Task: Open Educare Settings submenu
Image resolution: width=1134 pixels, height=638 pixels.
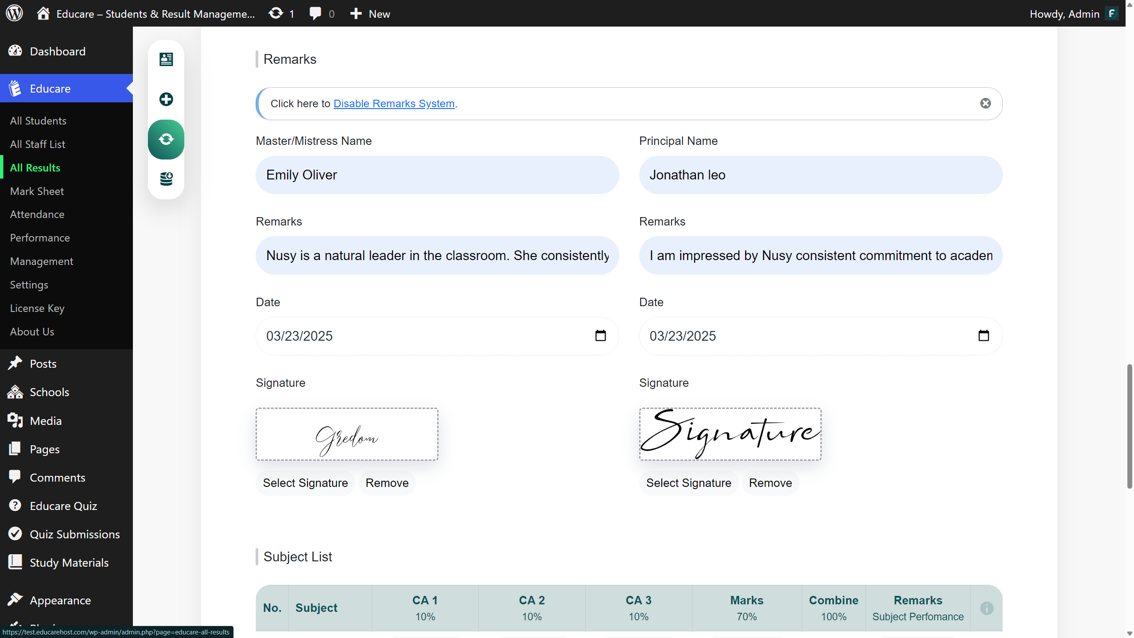Action: 29,284
